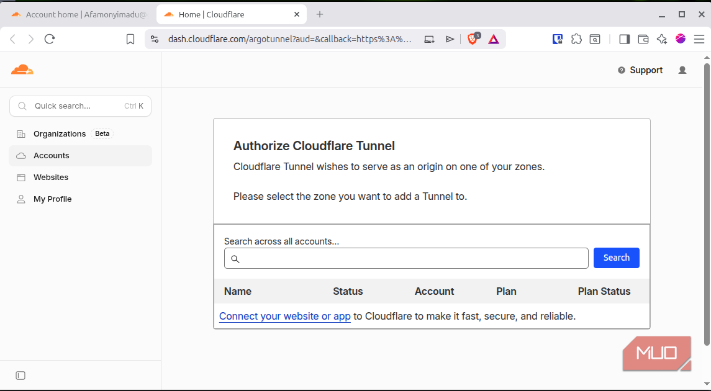Click the share arrow icon in address bar

tap(450, 40)
